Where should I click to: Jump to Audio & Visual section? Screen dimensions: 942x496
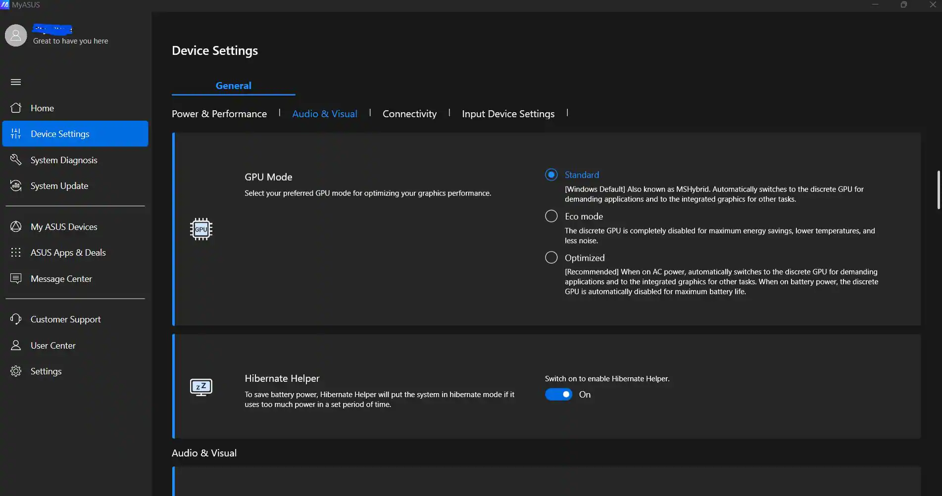coord(325,114)
